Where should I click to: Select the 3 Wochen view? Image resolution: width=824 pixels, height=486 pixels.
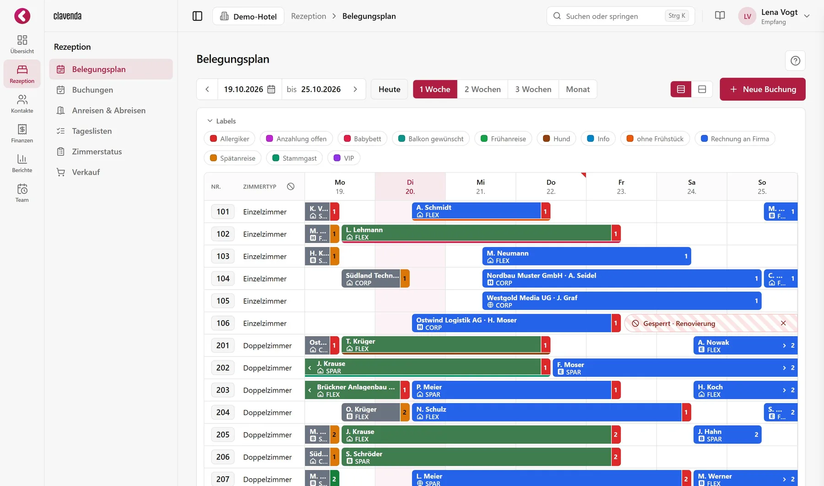pyautogui.click(x=533, y=89)
